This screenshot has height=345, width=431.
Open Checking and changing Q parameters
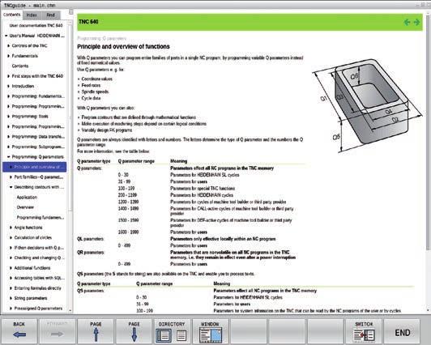(x=40, y=258)
